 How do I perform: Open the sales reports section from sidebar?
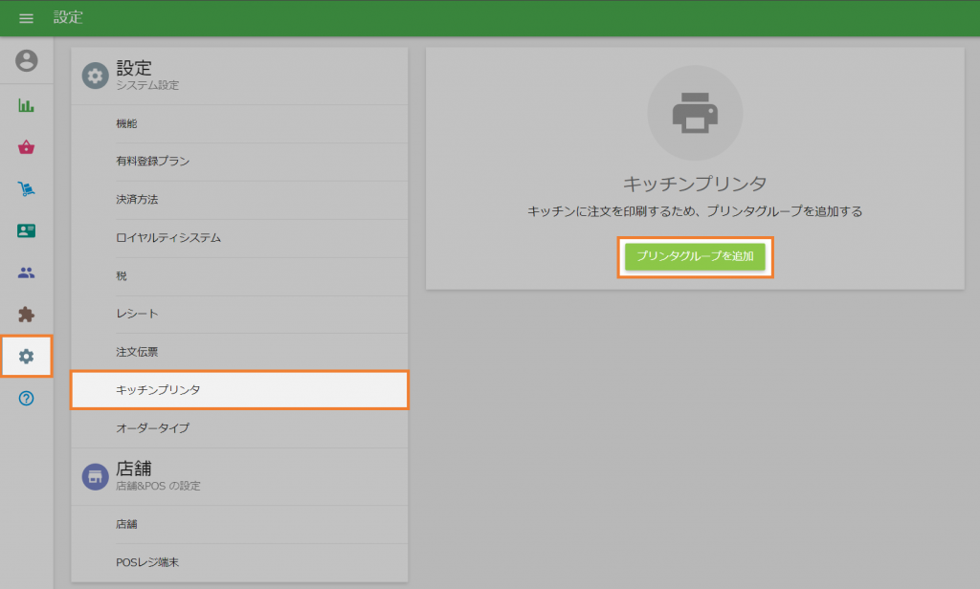coord(26,106)
